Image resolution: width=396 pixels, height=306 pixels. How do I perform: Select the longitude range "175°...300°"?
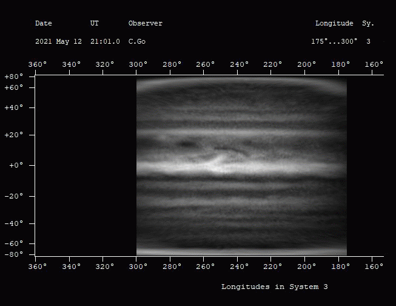tap(334, 41)
